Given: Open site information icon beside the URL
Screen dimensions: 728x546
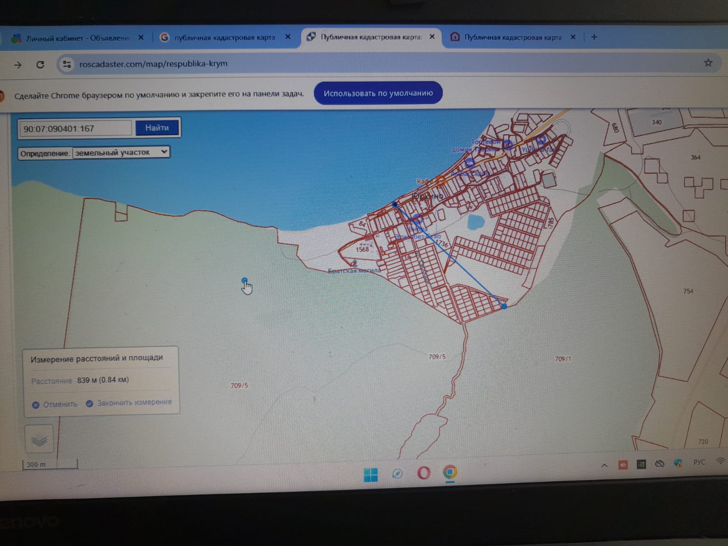Looking at the screenshot, I should (67, 65).
